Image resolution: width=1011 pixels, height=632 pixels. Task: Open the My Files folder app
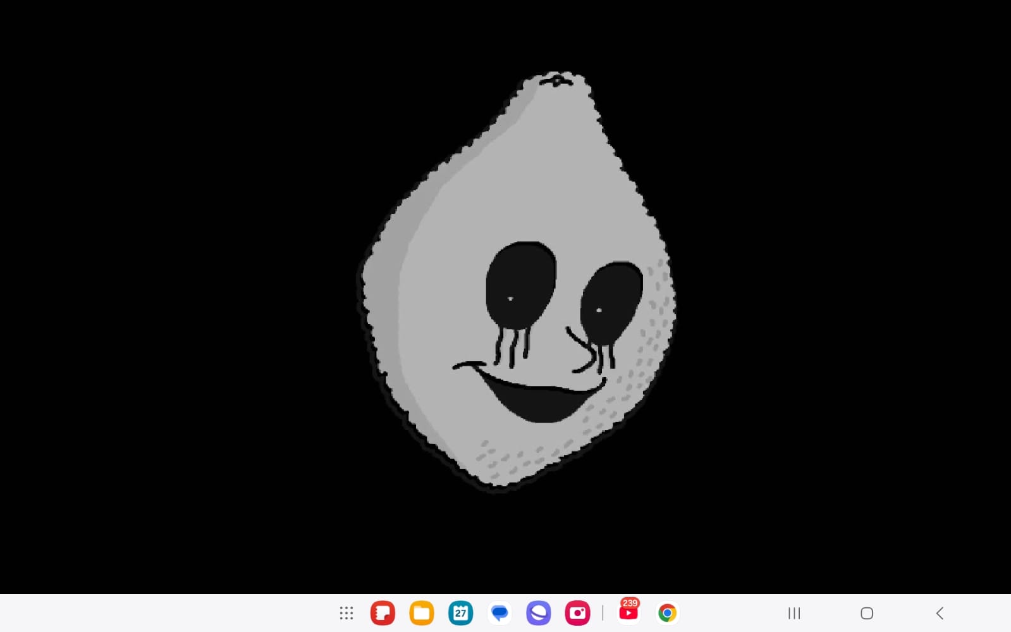coord(422,613)
